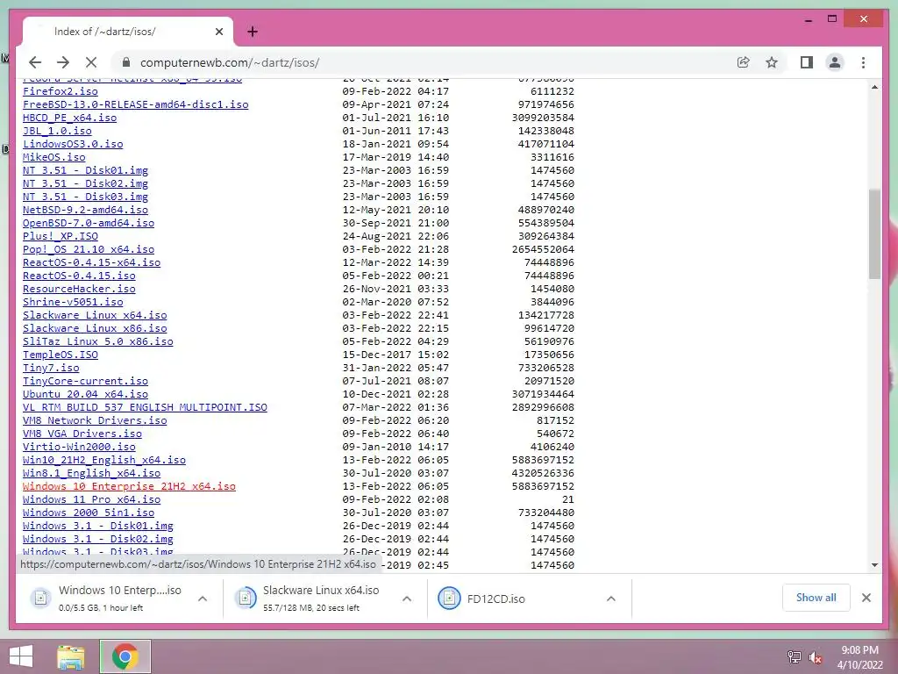Open the Chrome profile menu
Screen dimensions: 898x674
point(835,62)
